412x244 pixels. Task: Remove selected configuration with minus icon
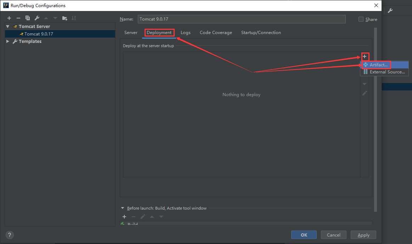(x=18, y=18)
